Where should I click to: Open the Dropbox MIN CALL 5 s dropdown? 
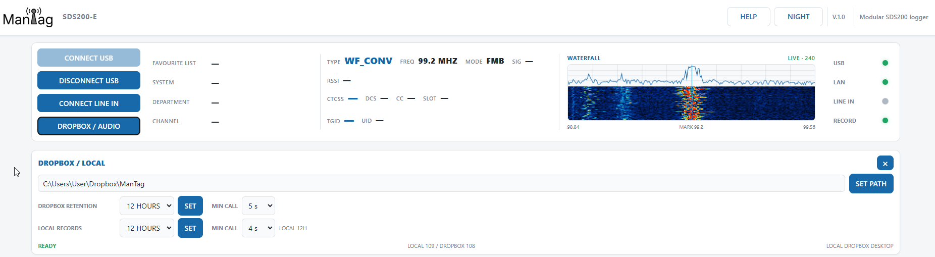coord(258,206)
